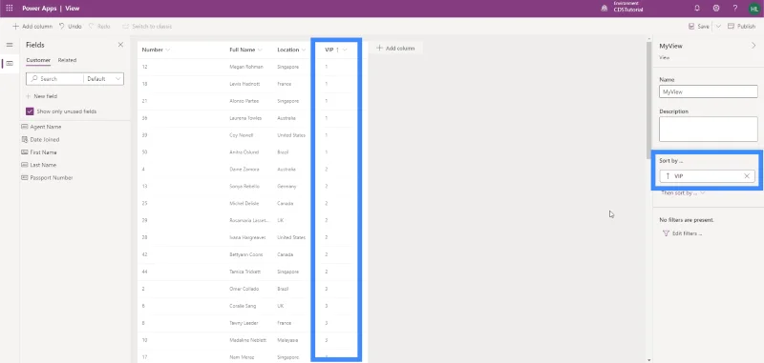Viewport: 764px width, 363px height.
Task: Switch to the Related tab in Fields
Action: [67, 60]
